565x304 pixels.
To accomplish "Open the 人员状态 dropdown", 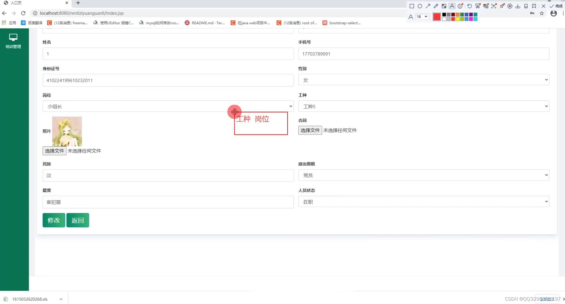I will [x=424, y=202].
